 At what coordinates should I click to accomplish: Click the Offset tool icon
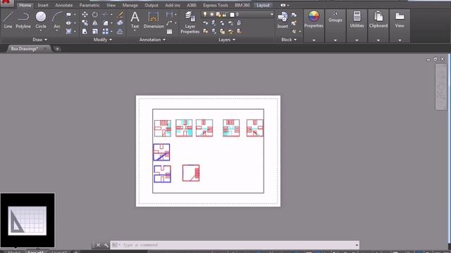[x=121, y=31]
